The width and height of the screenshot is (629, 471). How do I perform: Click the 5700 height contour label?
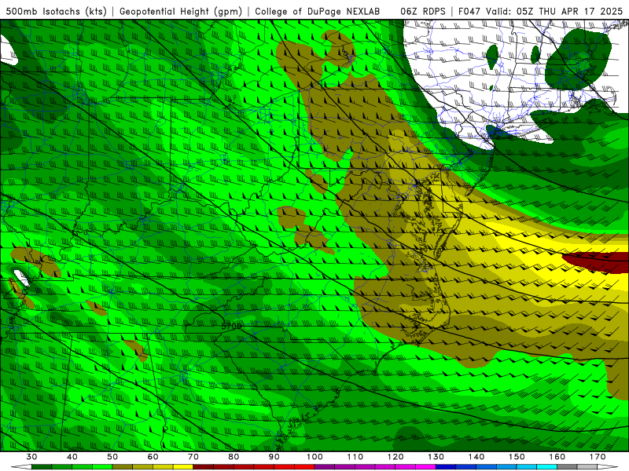(x=231, y=327)
